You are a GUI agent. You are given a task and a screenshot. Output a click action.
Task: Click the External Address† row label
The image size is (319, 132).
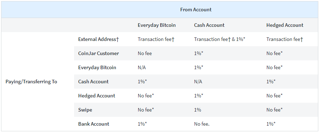(x=98, y=39)
